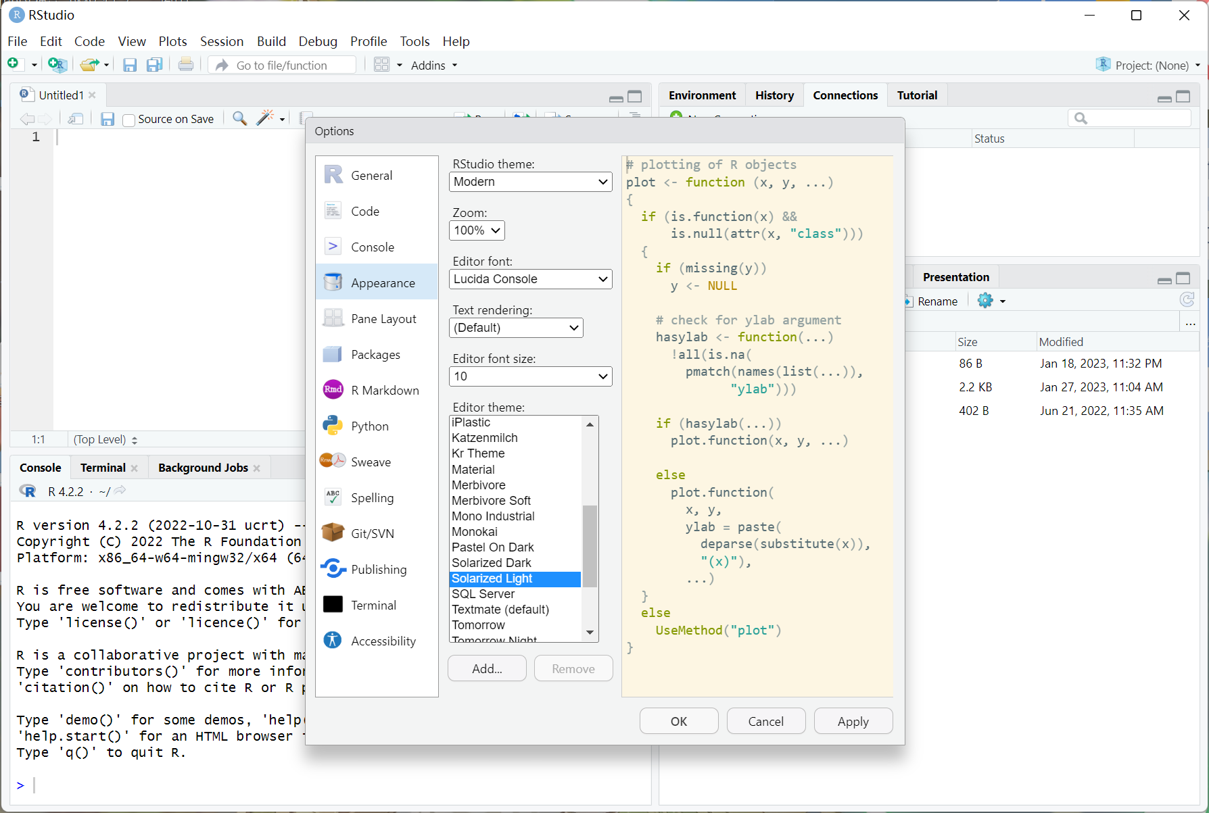
Task: Open the Zoom percentage dropdown
Action: (477, 230)
